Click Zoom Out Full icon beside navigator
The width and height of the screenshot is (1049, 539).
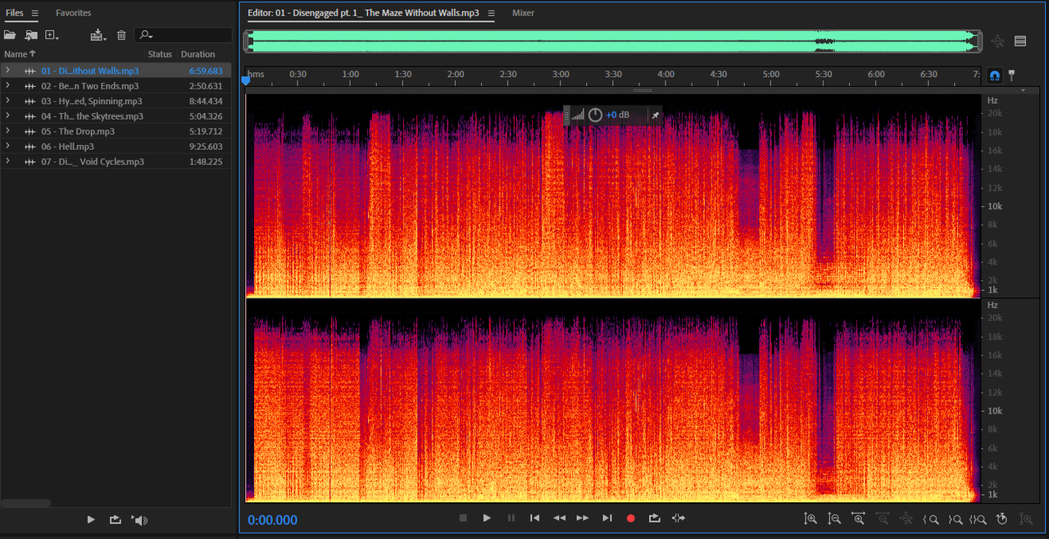[x=997, y=41]
